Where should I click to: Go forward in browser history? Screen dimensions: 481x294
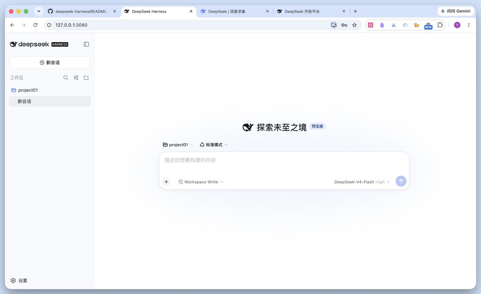(x=24, y=25)
